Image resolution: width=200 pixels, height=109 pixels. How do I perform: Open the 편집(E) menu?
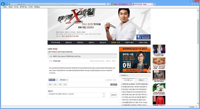pyautogui.click(x=11, y=7)
